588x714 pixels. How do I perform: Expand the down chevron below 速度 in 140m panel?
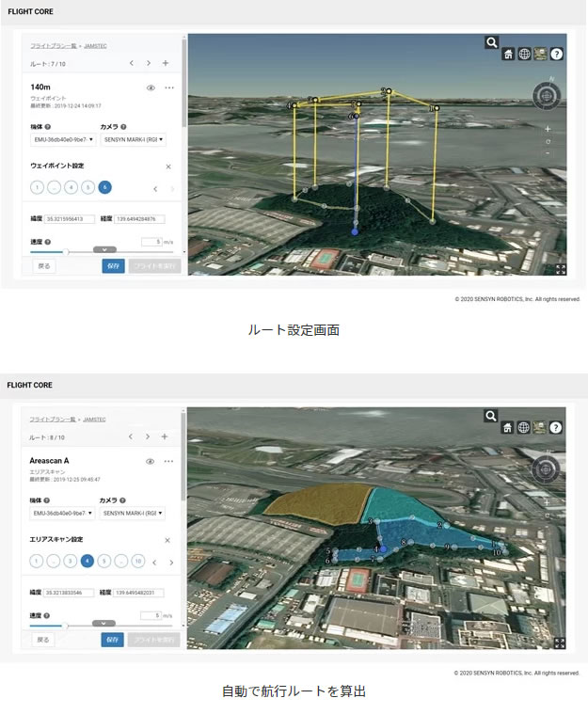pyautogui.click(x=104, y=249)
